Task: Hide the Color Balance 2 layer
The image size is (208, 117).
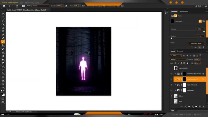Action: (171, 85)
